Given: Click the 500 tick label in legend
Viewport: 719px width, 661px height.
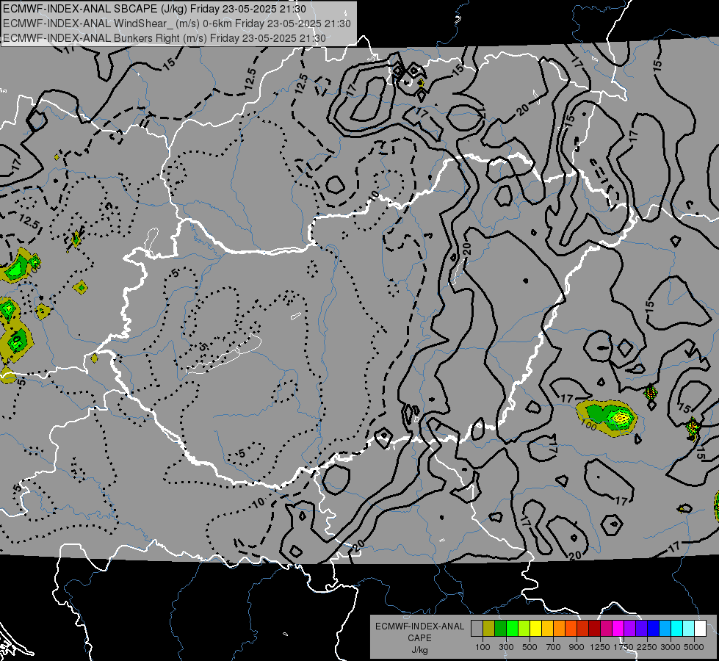Looking at the screenshot, I should pyautogui.click(x=530, y=647).
